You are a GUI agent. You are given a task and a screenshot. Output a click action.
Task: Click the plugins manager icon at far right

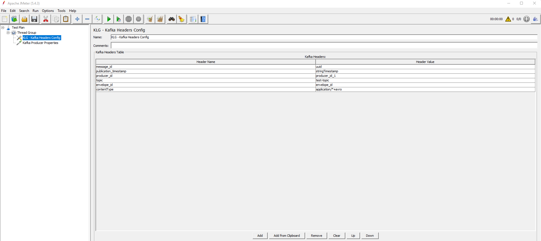pos(535,19)
